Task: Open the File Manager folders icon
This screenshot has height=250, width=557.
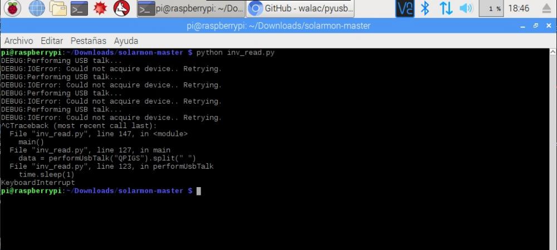Action: point(58,8)
